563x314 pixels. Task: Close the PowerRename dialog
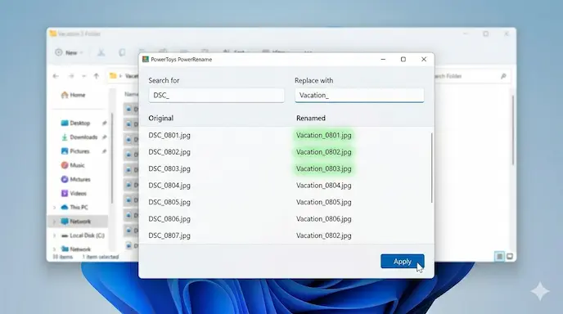pyautogui.click(x=424, y=59)
